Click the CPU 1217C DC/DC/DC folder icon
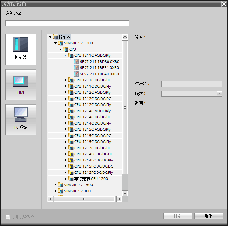 tap(71, 148)
